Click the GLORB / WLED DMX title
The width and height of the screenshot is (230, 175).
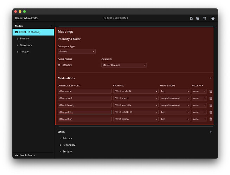116,18
